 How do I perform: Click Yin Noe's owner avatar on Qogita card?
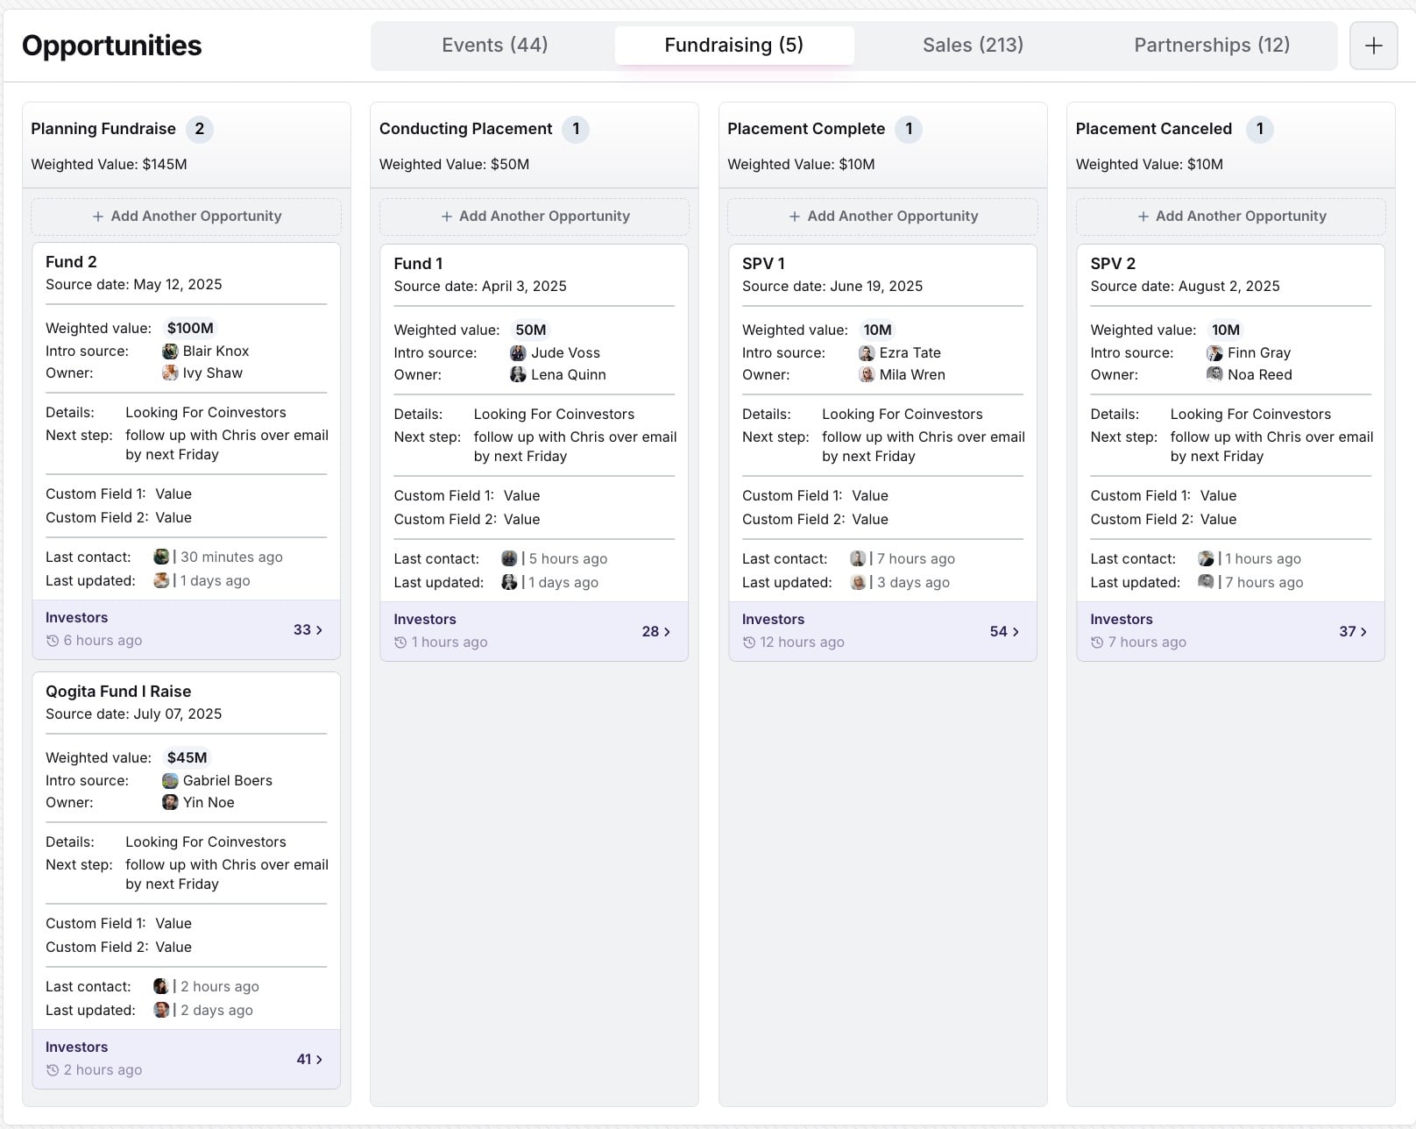point(170,803)
